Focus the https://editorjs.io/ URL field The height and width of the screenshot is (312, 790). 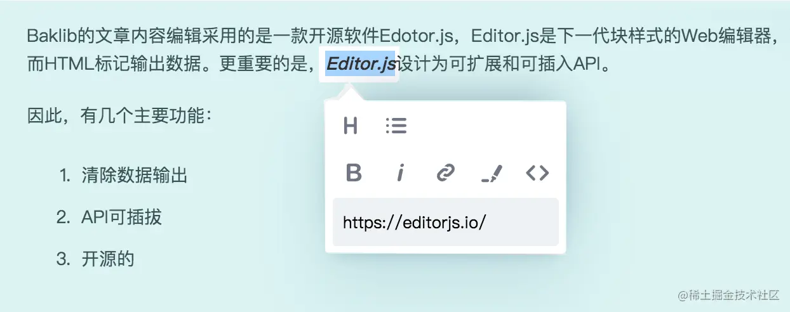(445, 222)
